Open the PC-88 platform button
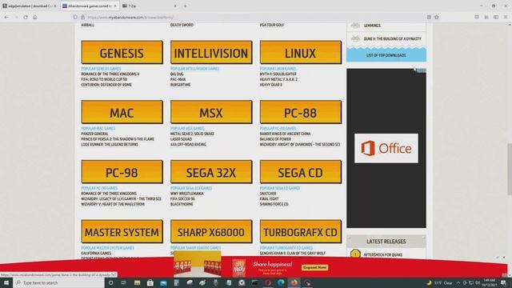The width and height of the screenshot is (512, 288). point(301,112)
